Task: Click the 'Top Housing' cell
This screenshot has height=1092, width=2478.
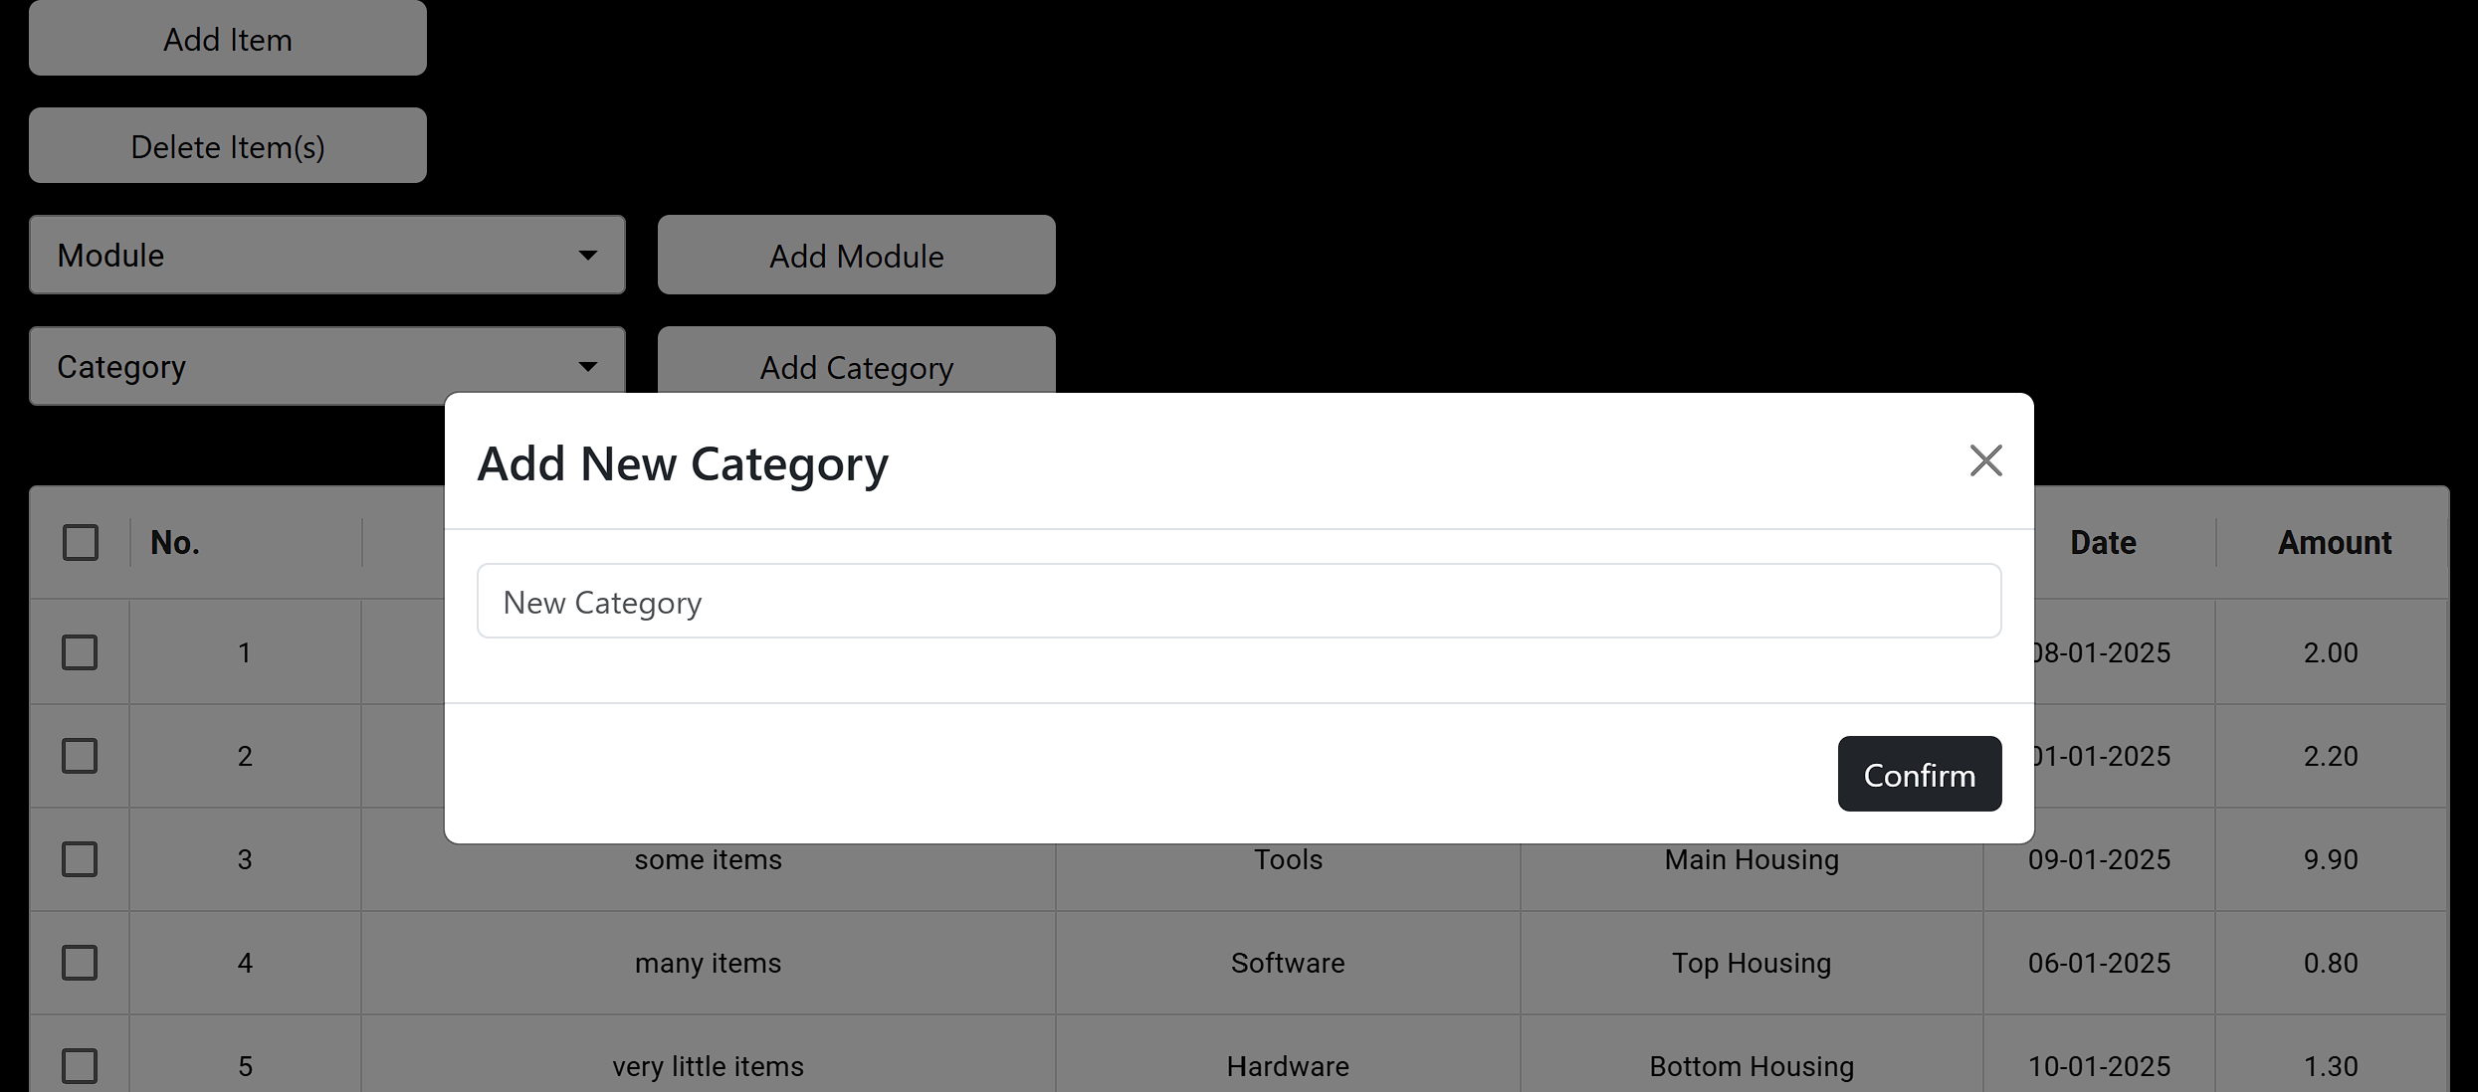Action: pyautogui.click(x=1752, y=963)
